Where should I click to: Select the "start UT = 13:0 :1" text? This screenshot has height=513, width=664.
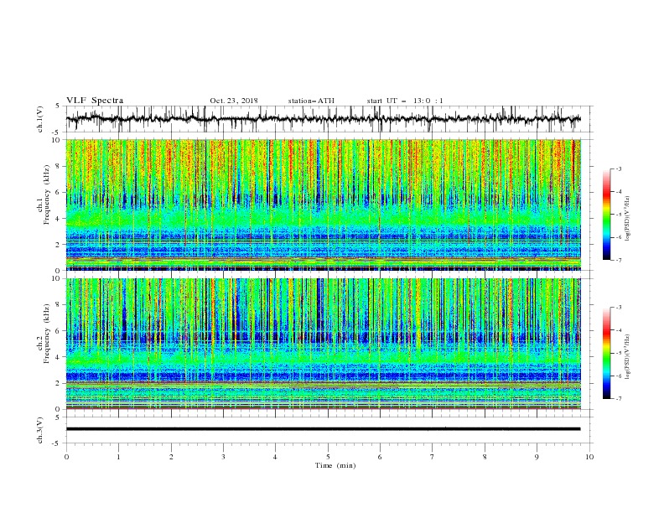click(x=405, y=101)
